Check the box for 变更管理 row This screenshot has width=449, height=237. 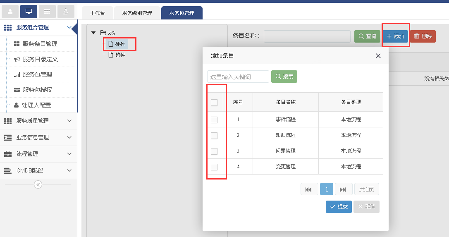tap(214, 167)
